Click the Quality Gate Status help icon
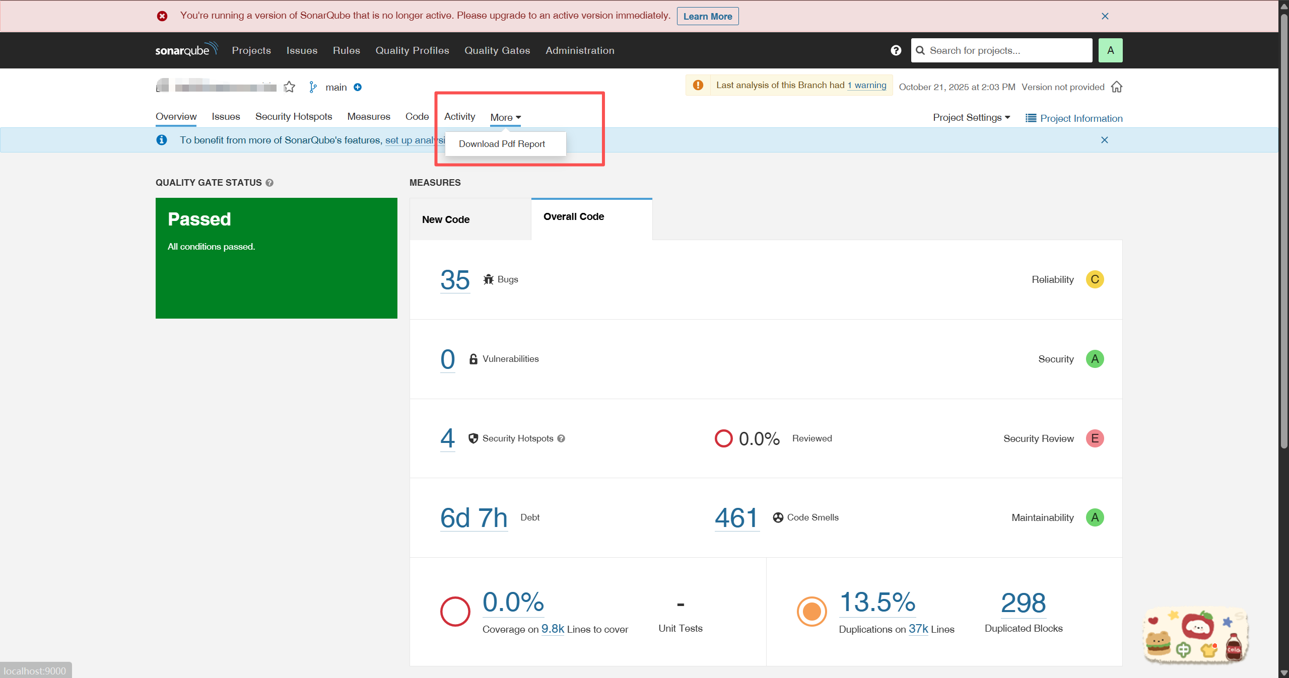1289x678 pixels. tap(269, 183)
